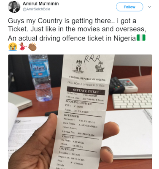
Task: Click the Follow button
Action: tap(129, 7)
